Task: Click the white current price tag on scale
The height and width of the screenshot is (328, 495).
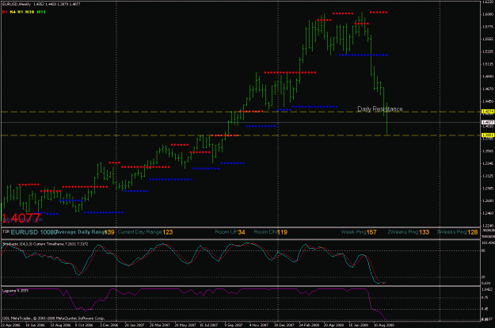Action: tap(488, 122)
